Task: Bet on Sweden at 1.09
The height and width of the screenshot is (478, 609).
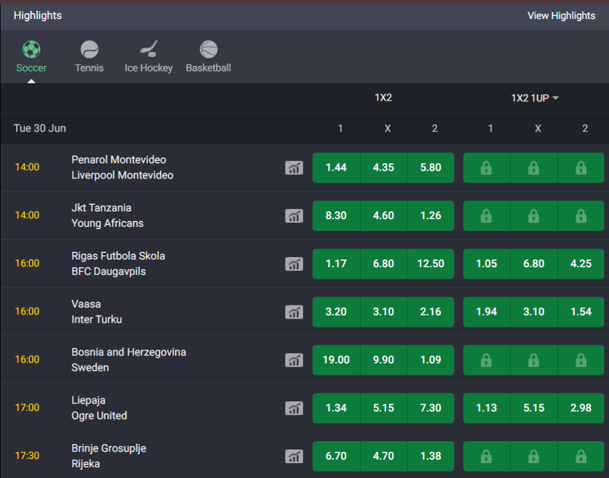Action: 431,360
